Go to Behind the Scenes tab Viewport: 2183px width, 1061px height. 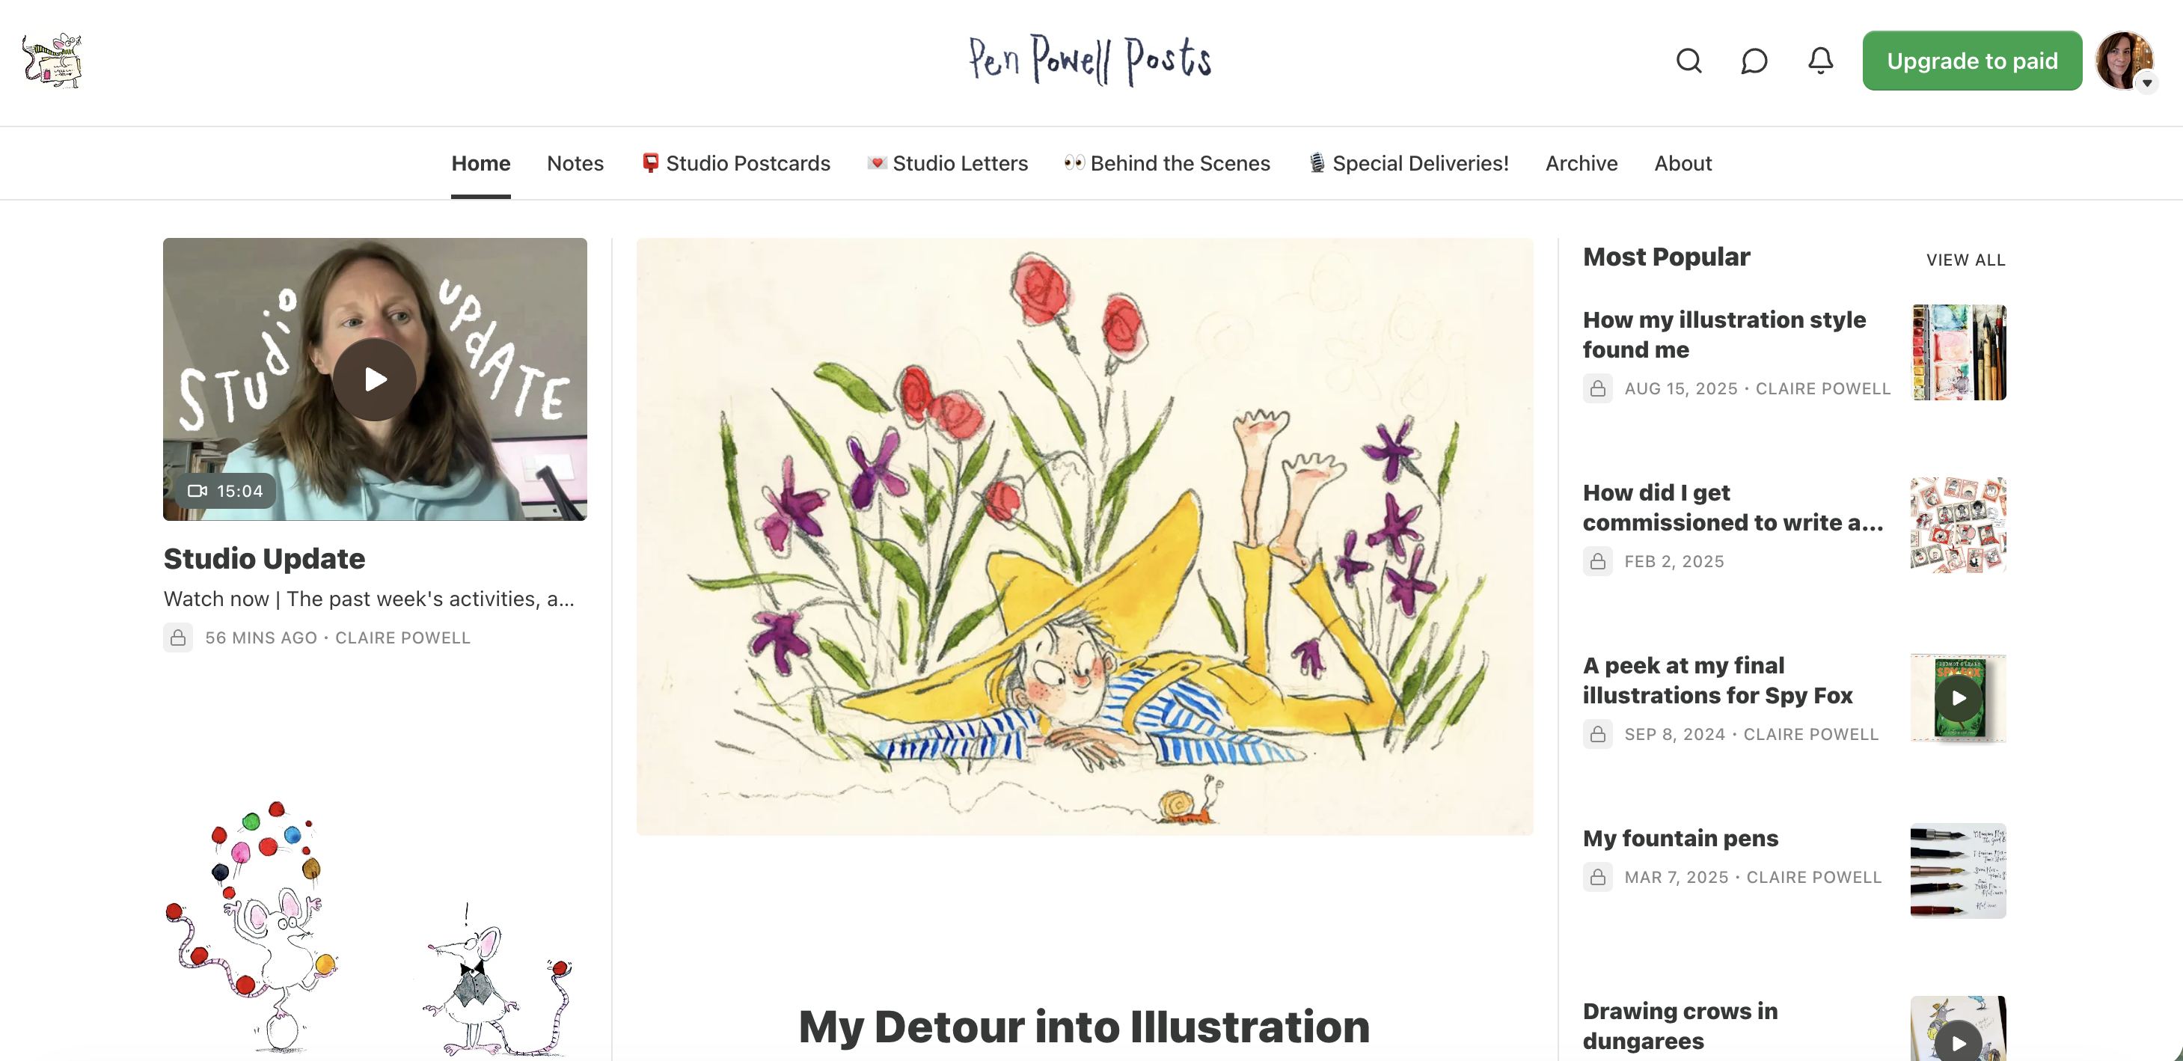[x=1167, y=164]
